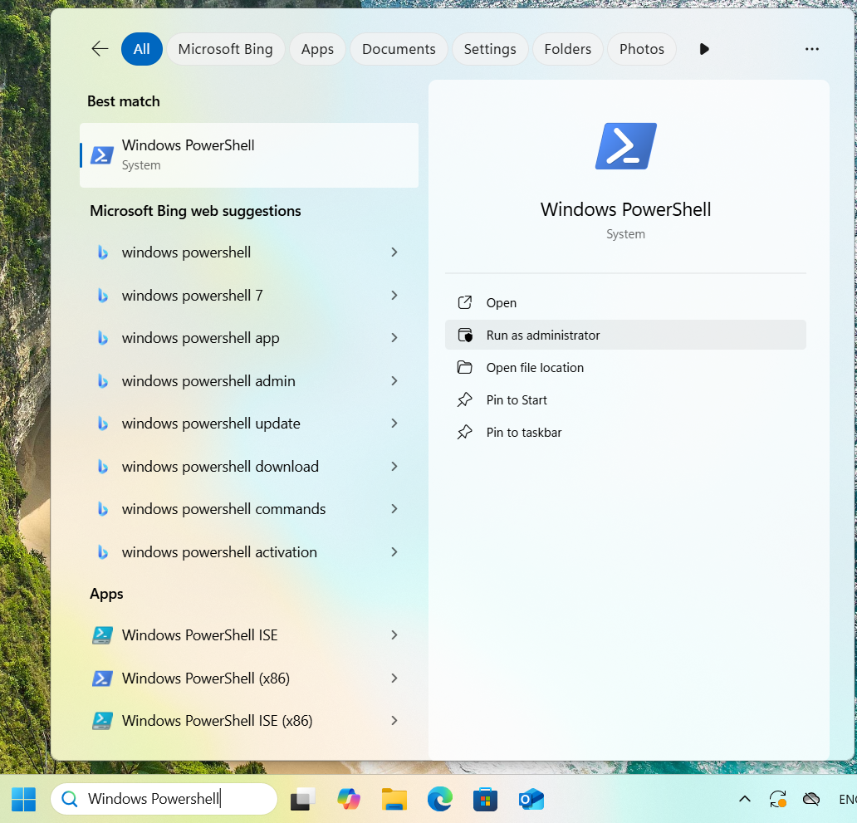Open Task View from the taskbar
857x823 pixels.
(302, 800)
